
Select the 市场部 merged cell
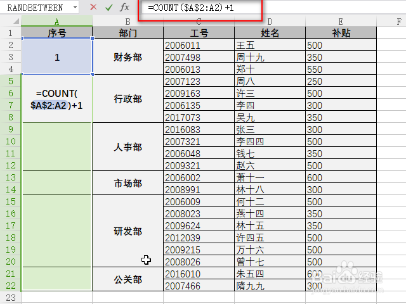(128, 183)
